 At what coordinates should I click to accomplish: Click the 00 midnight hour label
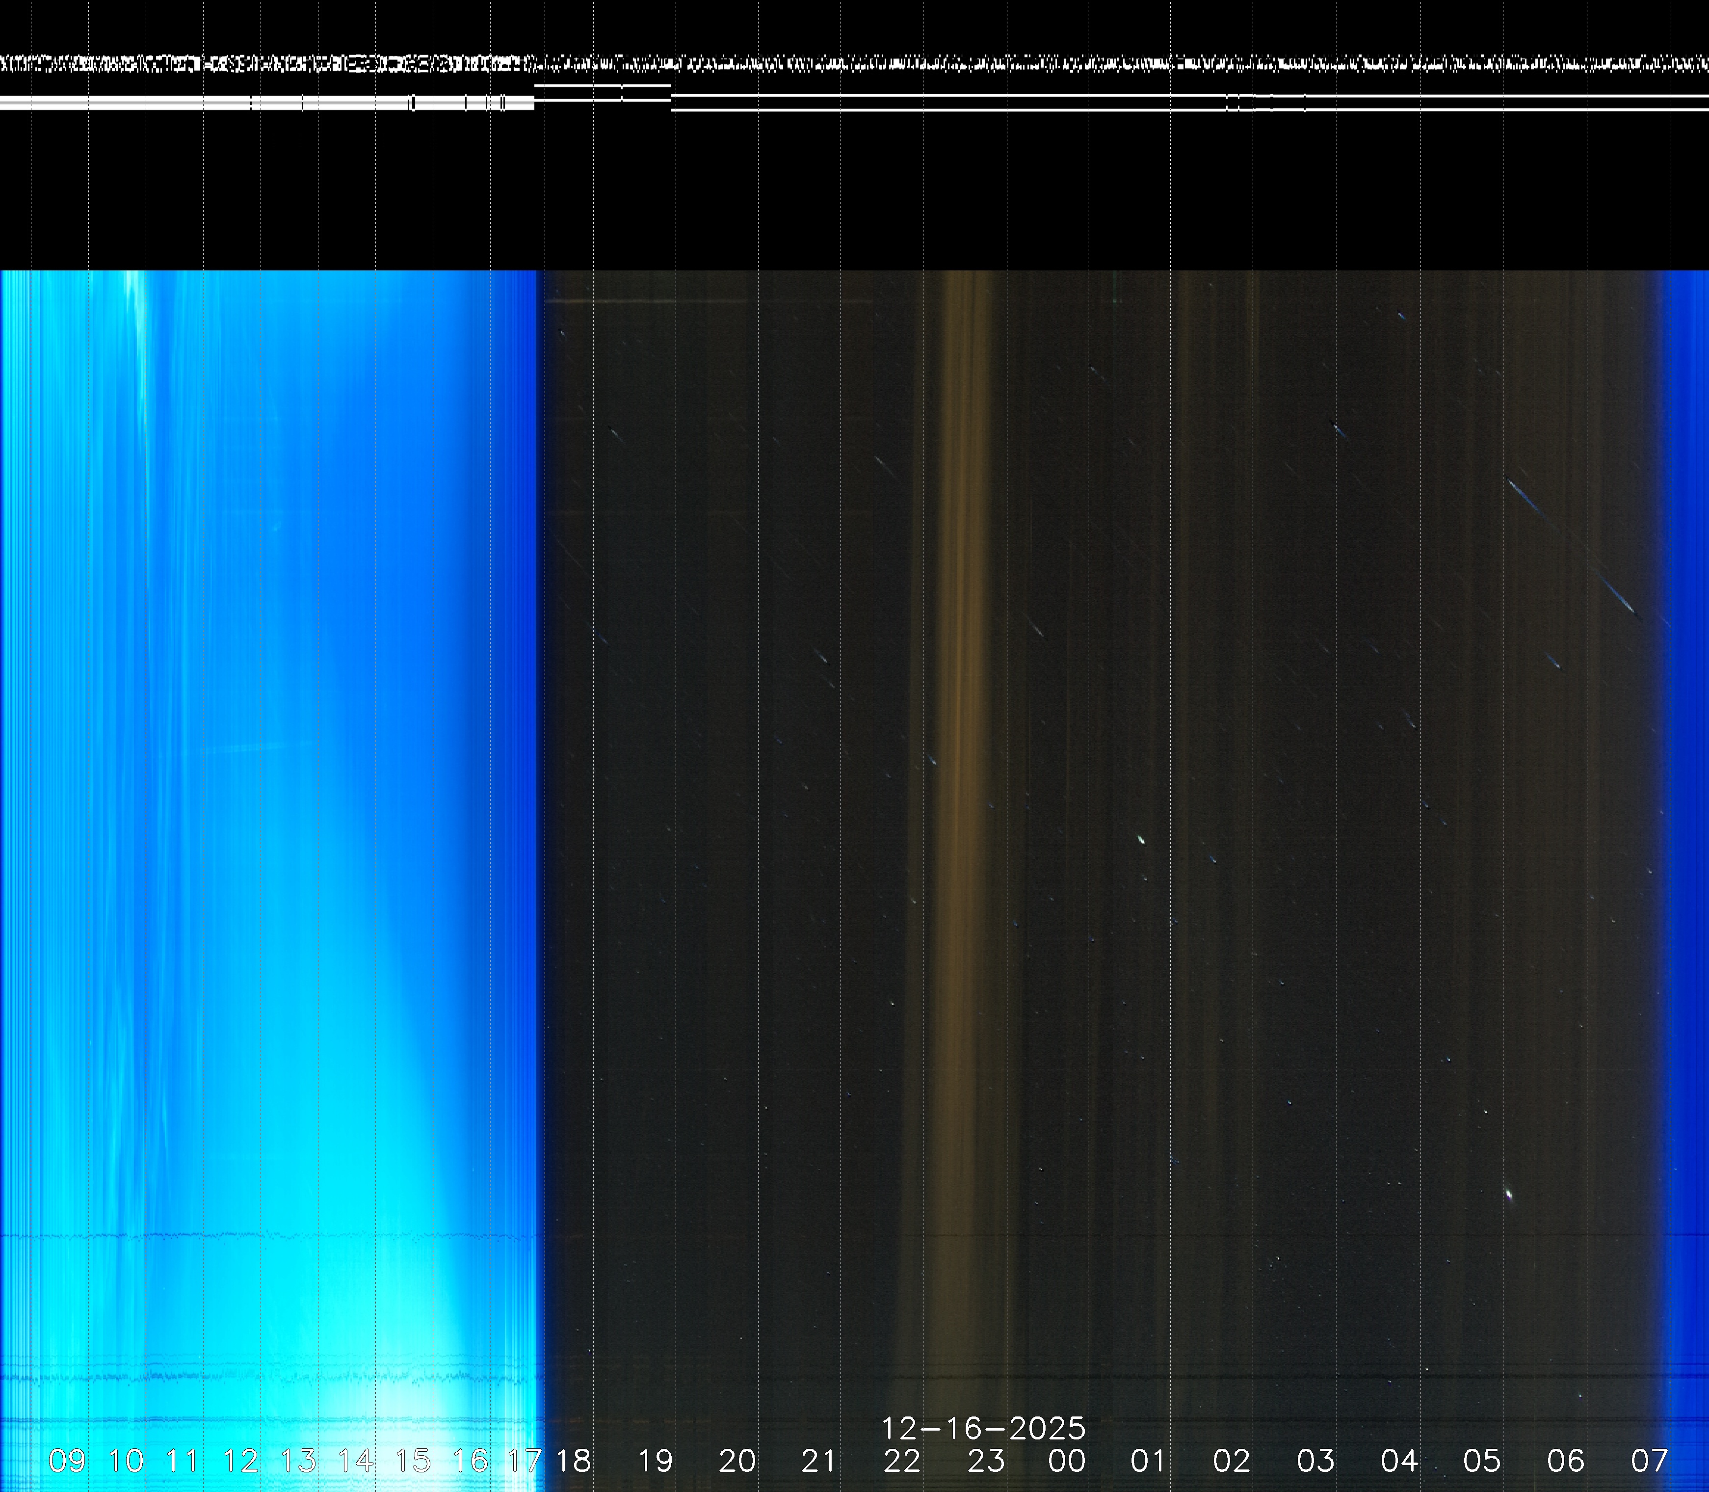point(1067,1460)
